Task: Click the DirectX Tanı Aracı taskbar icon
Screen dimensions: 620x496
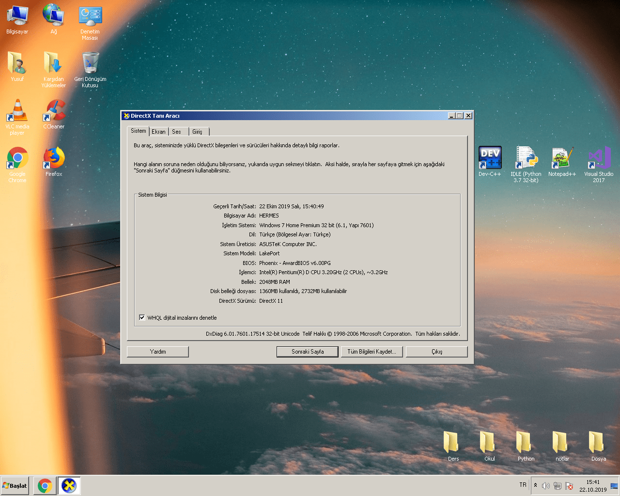Action: [x=69, y=485]
